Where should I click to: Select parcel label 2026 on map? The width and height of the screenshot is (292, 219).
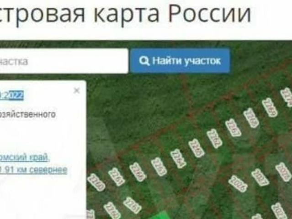coord(238,184)
